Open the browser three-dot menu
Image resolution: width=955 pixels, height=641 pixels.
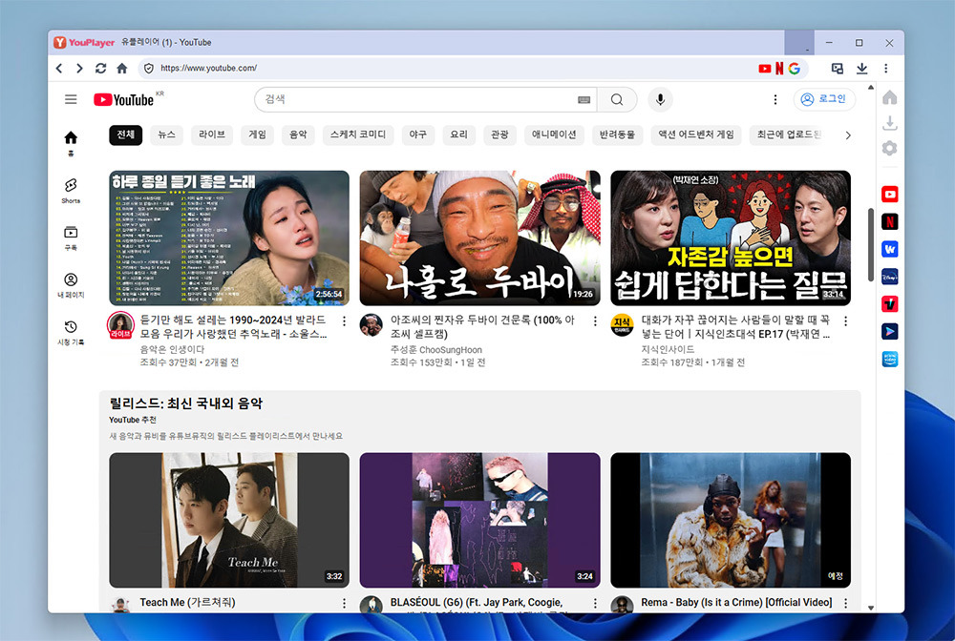click(x=885, y=68)
